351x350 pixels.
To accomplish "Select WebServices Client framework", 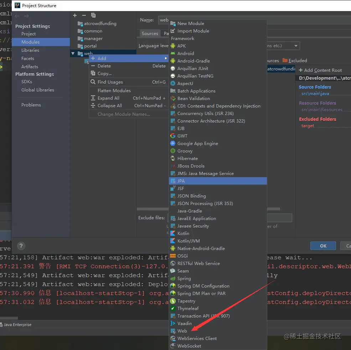I will (218, 339).
